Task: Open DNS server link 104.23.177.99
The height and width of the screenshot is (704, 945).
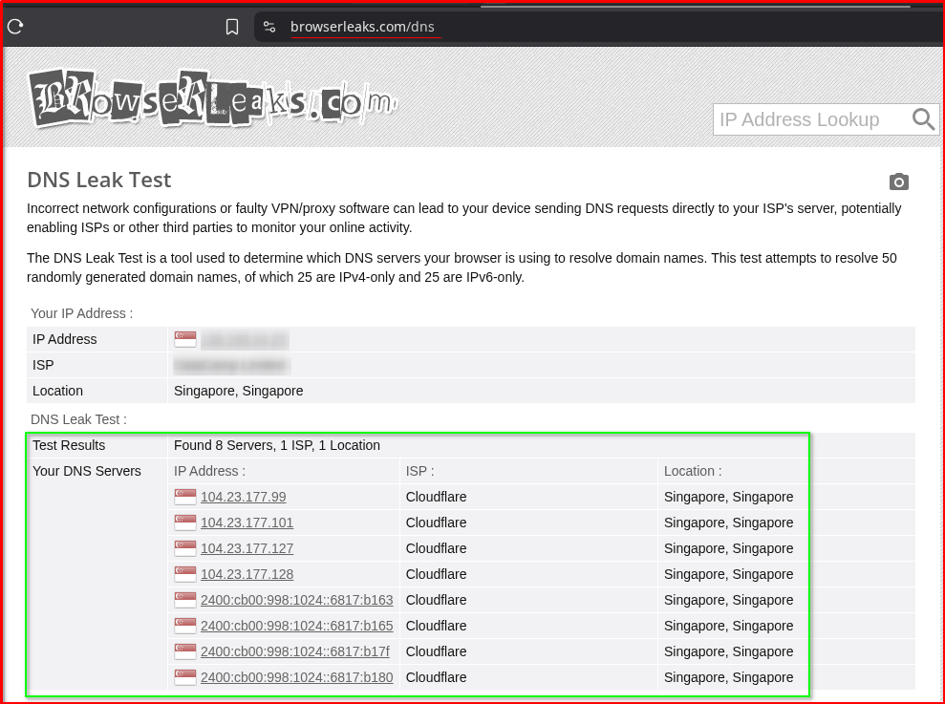Action: (244, 497)
